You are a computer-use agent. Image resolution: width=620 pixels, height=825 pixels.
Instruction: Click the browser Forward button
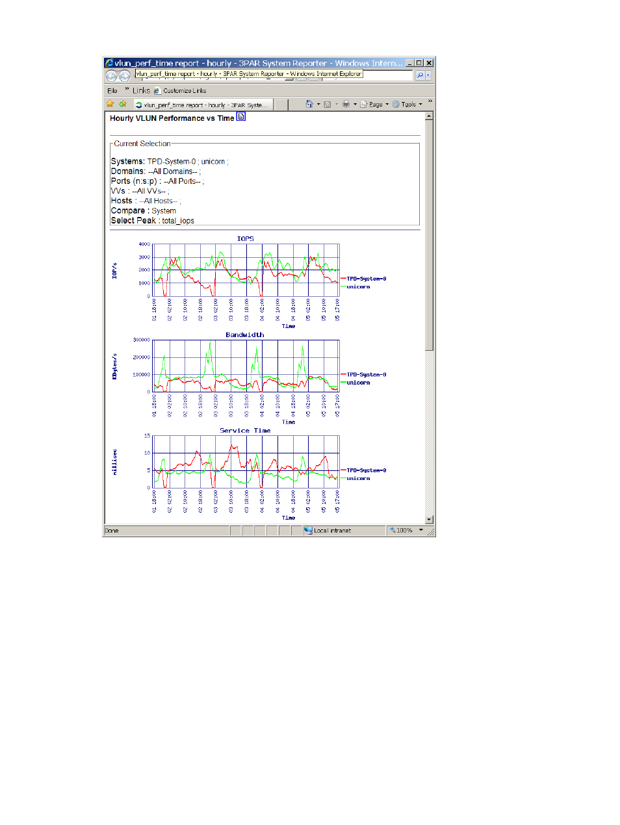(x=124, y=76)
